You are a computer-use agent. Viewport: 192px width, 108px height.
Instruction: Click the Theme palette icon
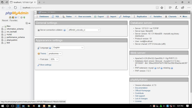click(x=39, y=54)
